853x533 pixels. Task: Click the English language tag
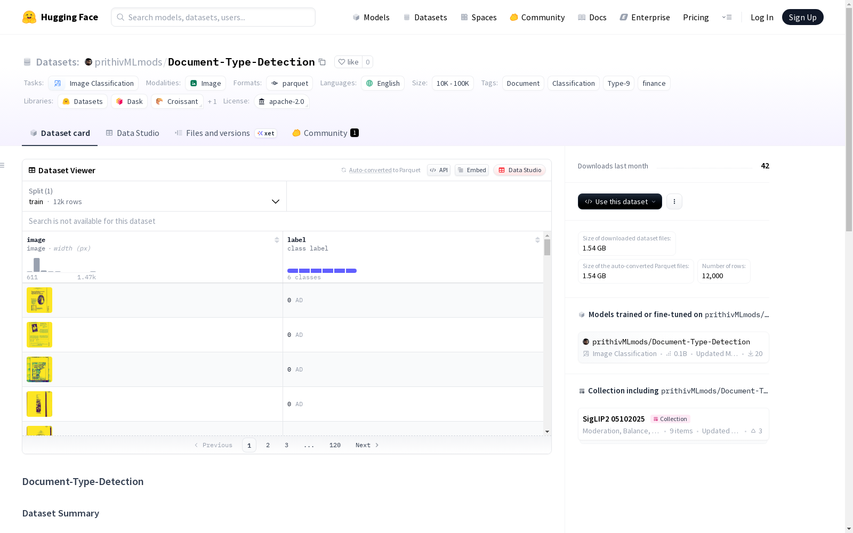[383, 83]
